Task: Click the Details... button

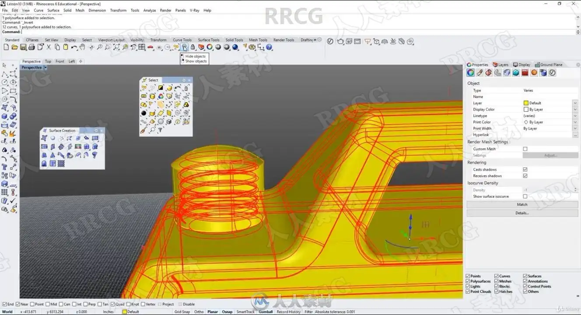Action: pyautogui.click(x=522, y=213)
